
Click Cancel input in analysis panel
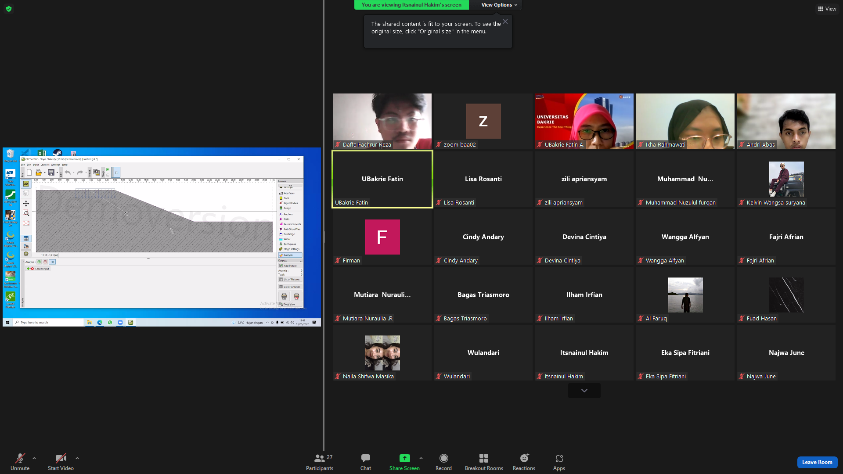pyautogui.click(x=38, y=269)
